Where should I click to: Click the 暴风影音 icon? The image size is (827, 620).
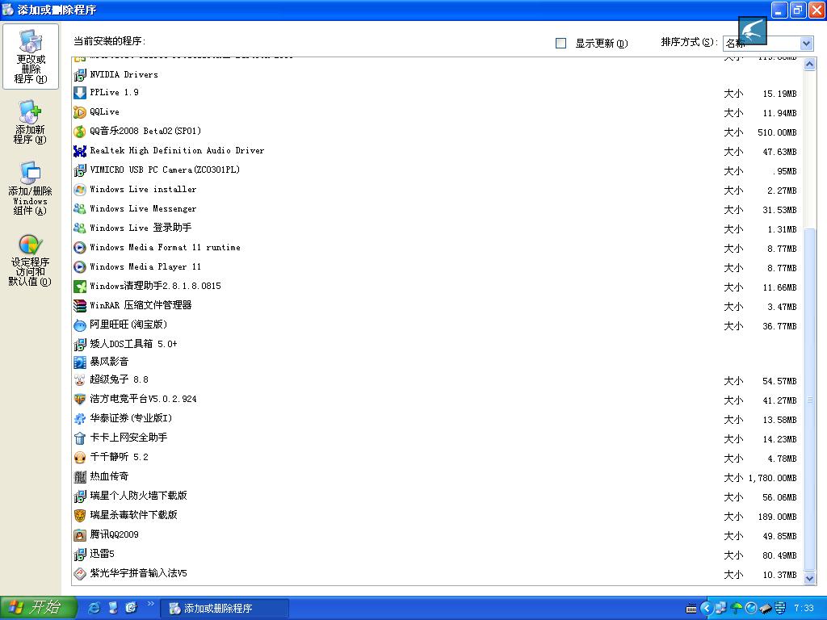80,362
